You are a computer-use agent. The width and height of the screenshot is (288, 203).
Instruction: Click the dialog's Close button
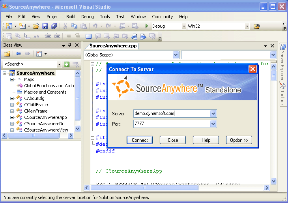pos(173,140)
